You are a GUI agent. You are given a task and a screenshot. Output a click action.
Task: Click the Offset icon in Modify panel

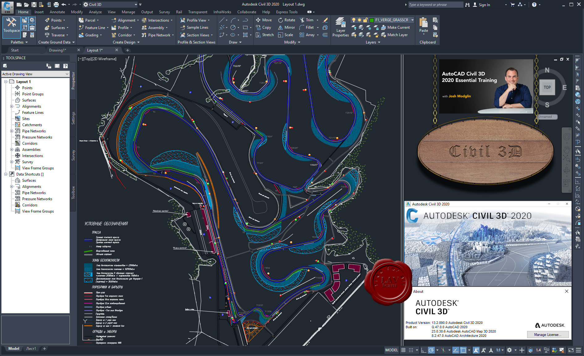pyautogui.click(x=325, y=35)
